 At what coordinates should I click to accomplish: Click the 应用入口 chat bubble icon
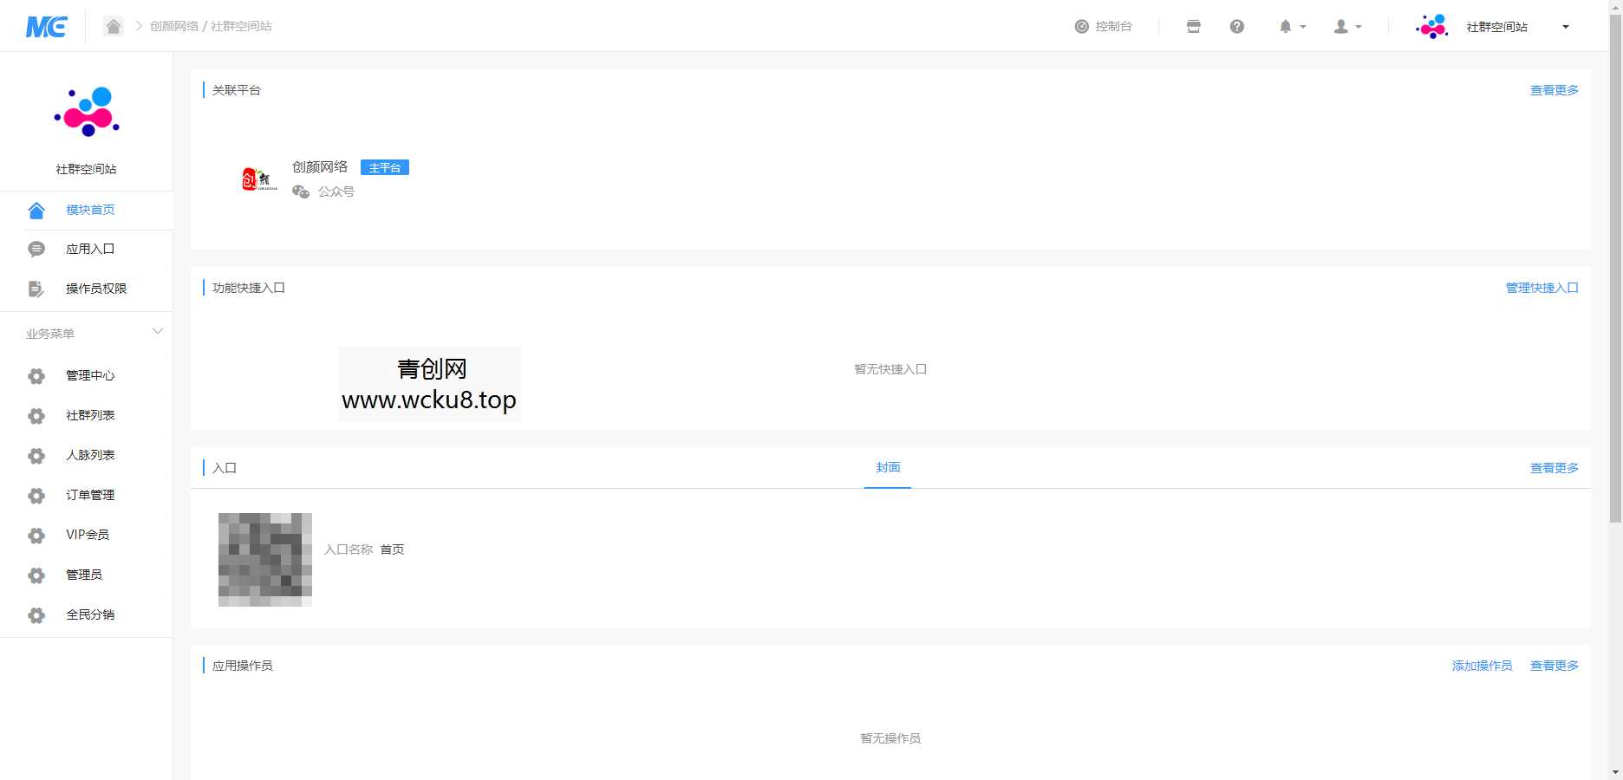coord(36,250)
